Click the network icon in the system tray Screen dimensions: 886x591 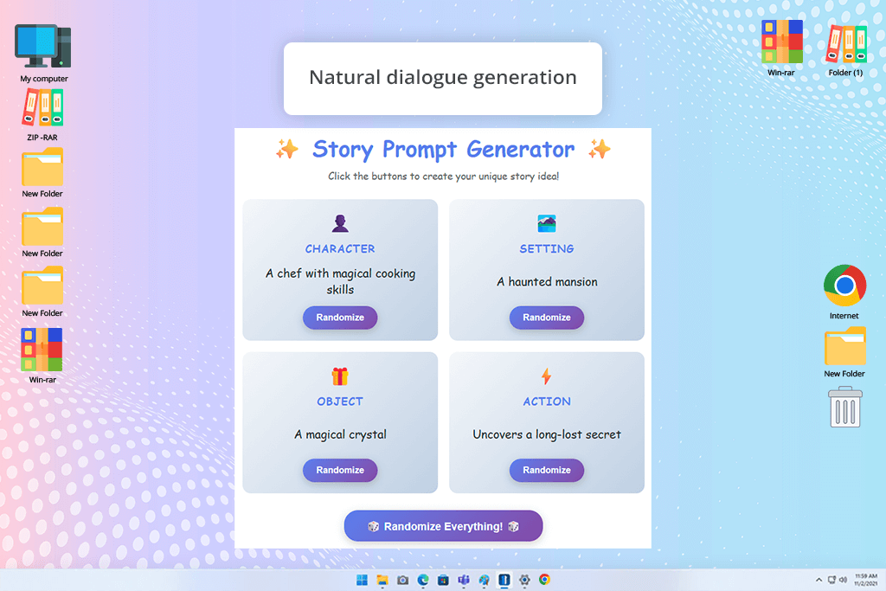click(831, 581)
